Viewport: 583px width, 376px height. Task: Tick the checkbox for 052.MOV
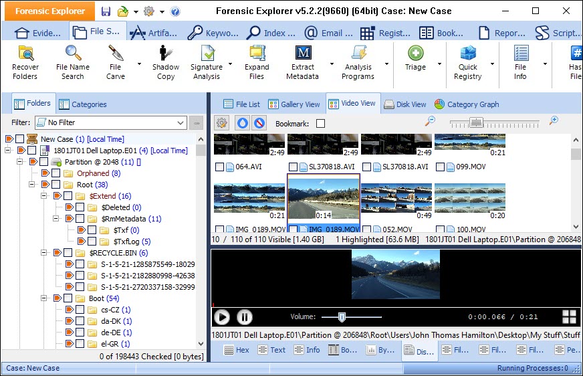[366, 230]
